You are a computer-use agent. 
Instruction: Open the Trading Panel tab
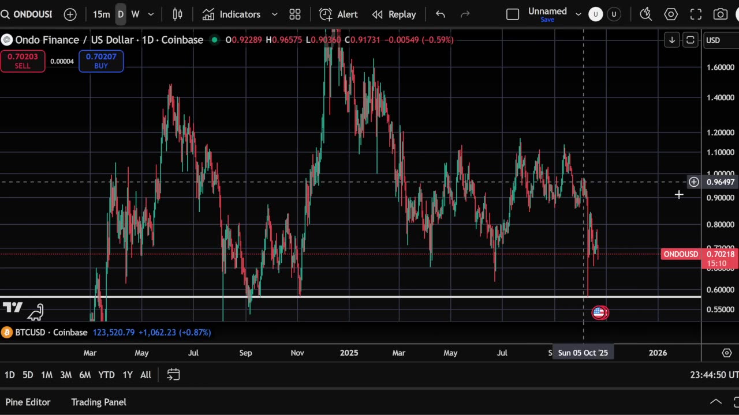[x=99, y=402]
